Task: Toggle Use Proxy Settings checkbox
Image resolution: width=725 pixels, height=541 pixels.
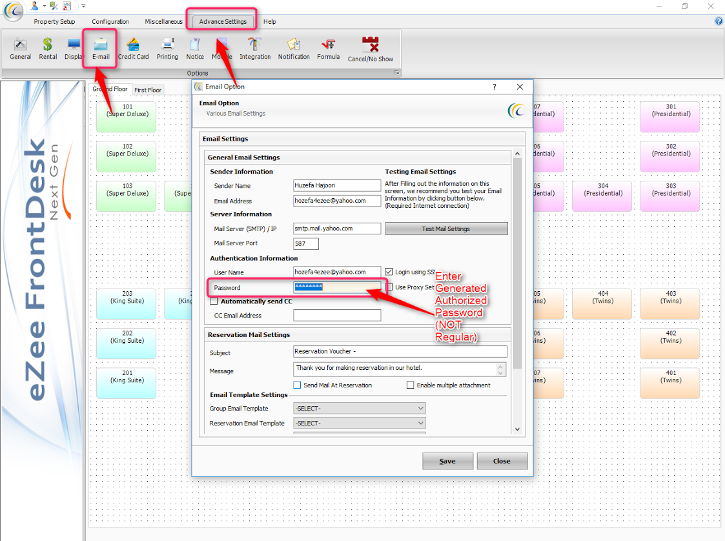Action: (389, 287)
